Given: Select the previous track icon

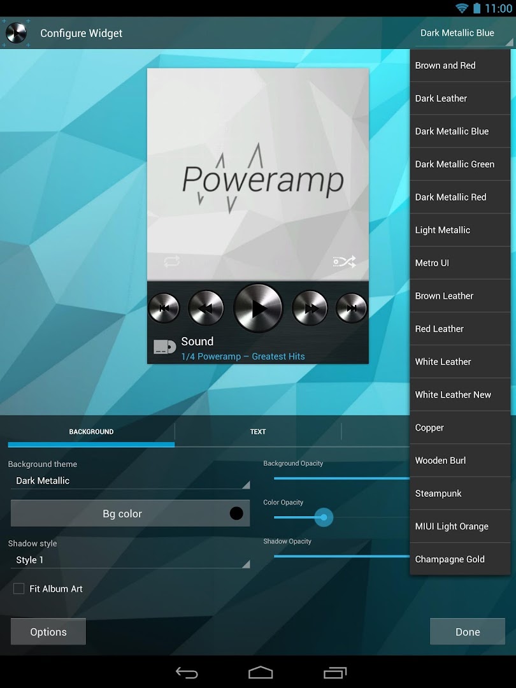Looking at the screenshot, I should tap(164, 308).
